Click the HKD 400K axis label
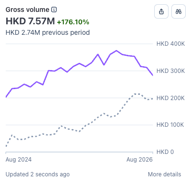The height and width of the screenshot is (183, 190). (x=170, y=44)
